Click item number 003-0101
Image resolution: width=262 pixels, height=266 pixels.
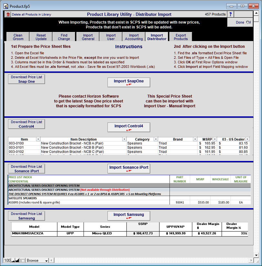click(16, 148)
